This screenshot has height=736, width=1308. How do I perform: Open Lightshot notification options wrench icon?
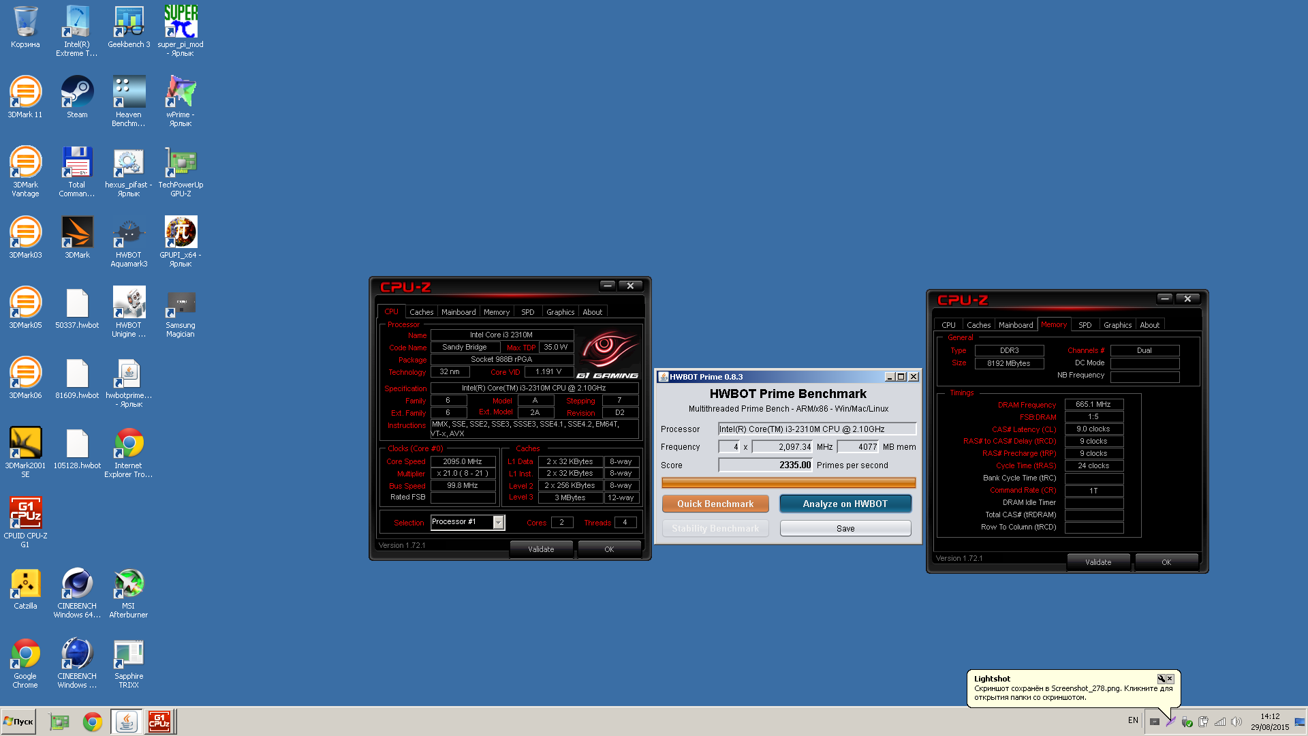coord(1161,679)
